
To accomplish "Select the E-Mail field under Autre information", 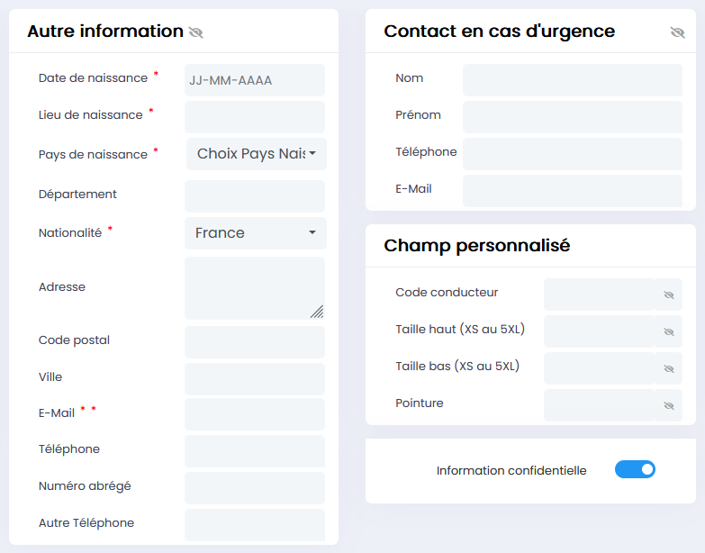I will (254, 414).
